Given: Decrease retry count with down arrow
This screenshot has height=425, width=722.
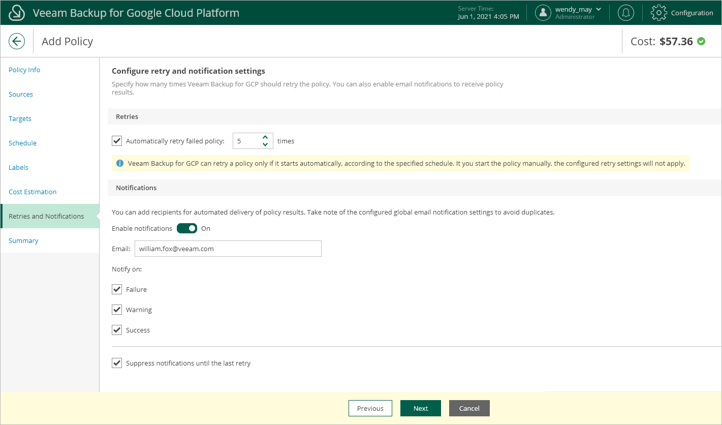Looking at the screenshot, I should coord(265,144).
